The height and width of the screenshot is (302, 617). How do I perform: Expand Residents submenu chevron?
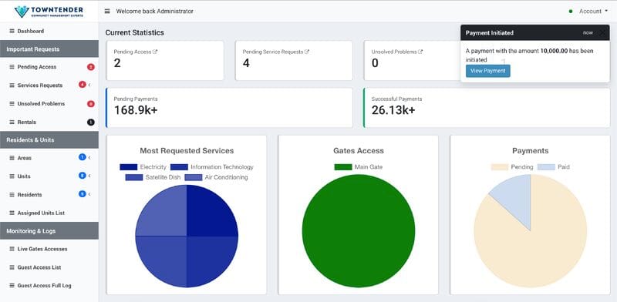pos(89,194)
